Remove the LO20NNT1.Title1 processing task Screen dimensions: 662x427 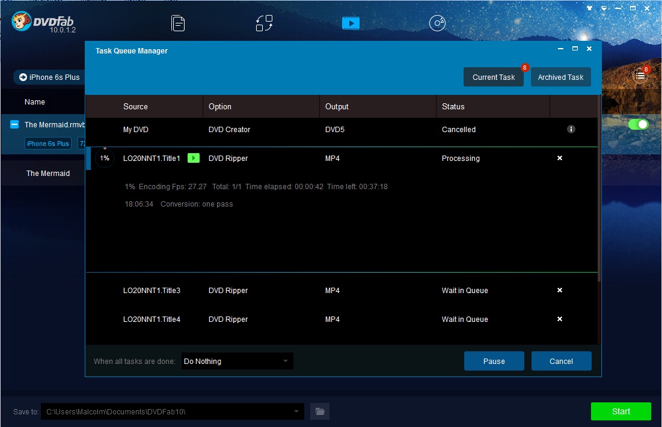click(x=559, y=158)
